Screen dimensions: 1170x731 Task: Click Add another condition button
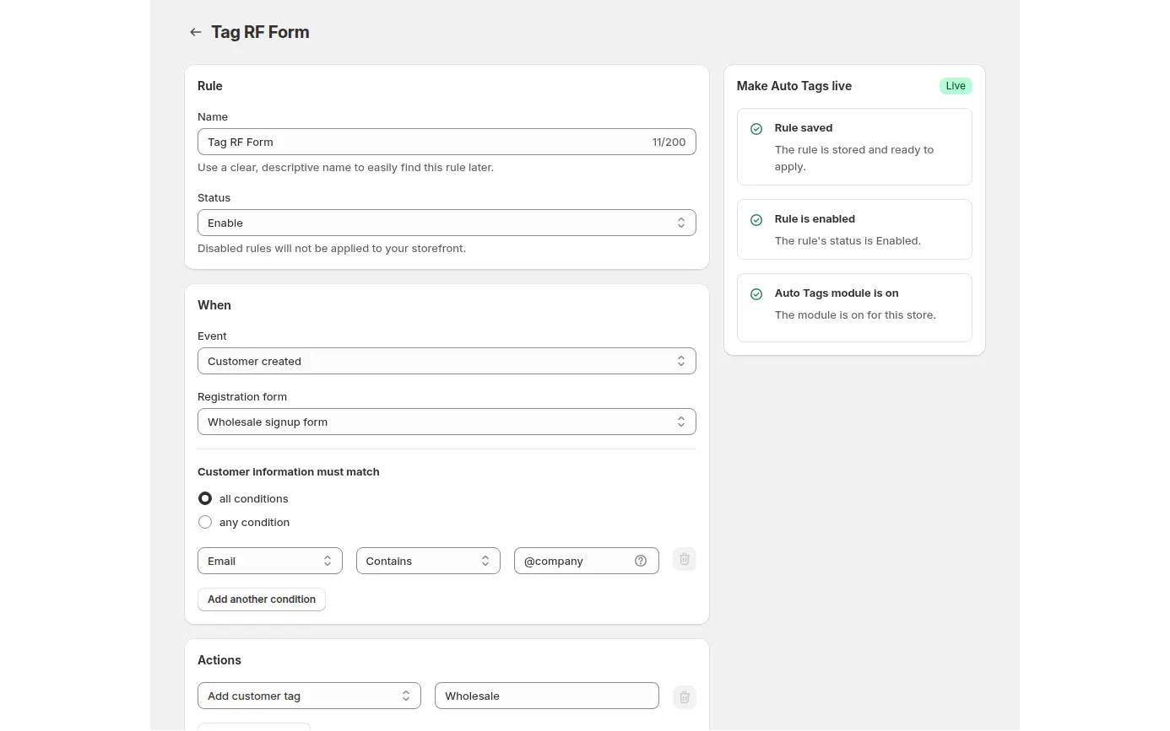(262, 599)
